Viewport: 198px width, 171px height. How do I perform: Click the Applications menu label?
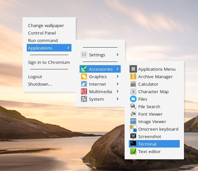click(x=40, y=48)
